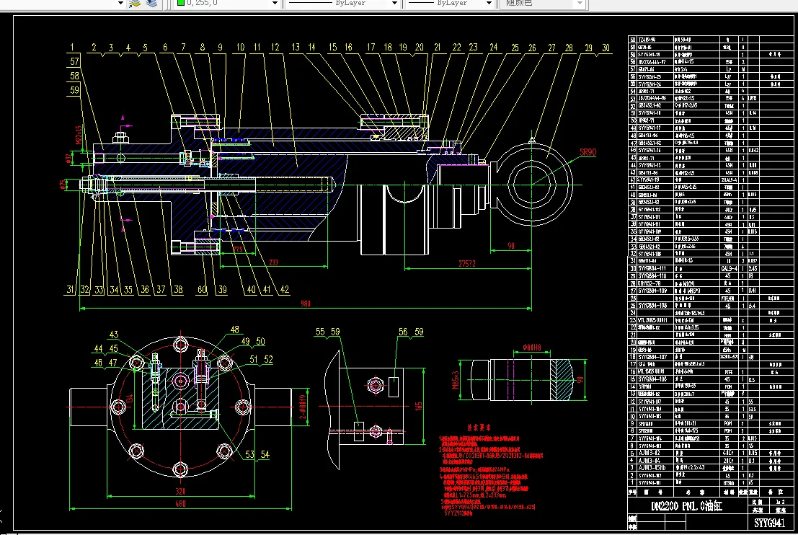Click the Layer Previous icon in the toolbar
Screen dimensions: 798x535
pyautogui.click(x=135, y=3)
